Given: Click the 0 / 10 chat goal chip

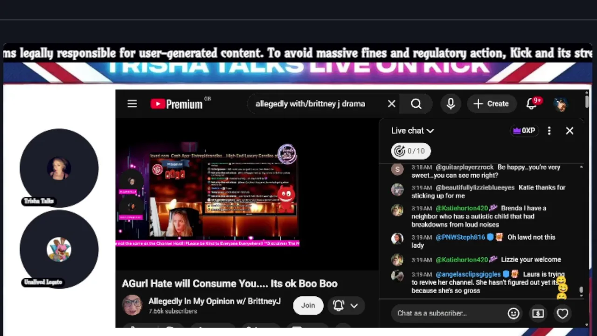Looking at the screenshot, I should (411, 151).
